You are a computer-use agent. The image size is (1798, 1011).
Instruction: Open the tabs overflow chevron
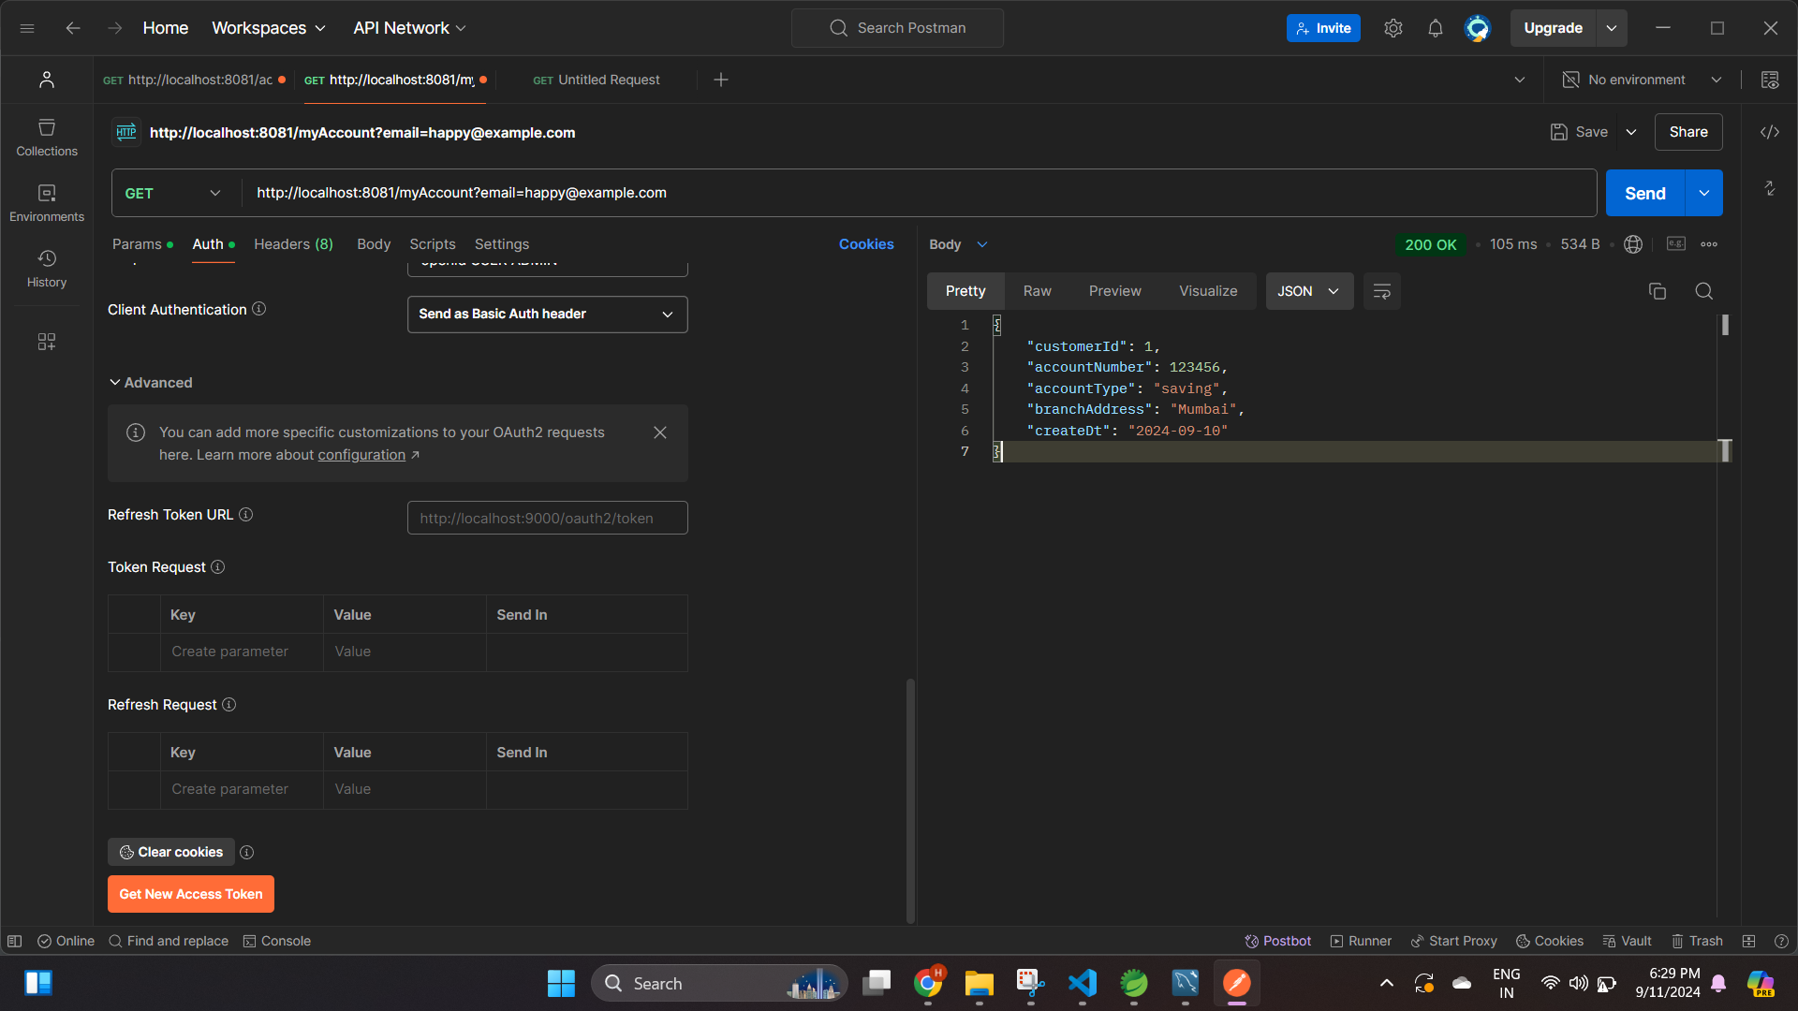1520,80
